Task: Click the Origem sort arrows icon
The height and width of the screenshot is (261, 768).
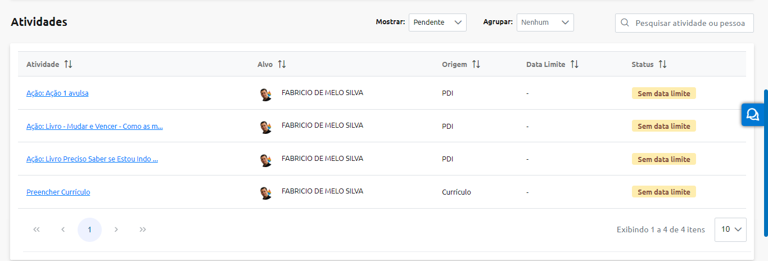Action: click(x=476, y=65)
